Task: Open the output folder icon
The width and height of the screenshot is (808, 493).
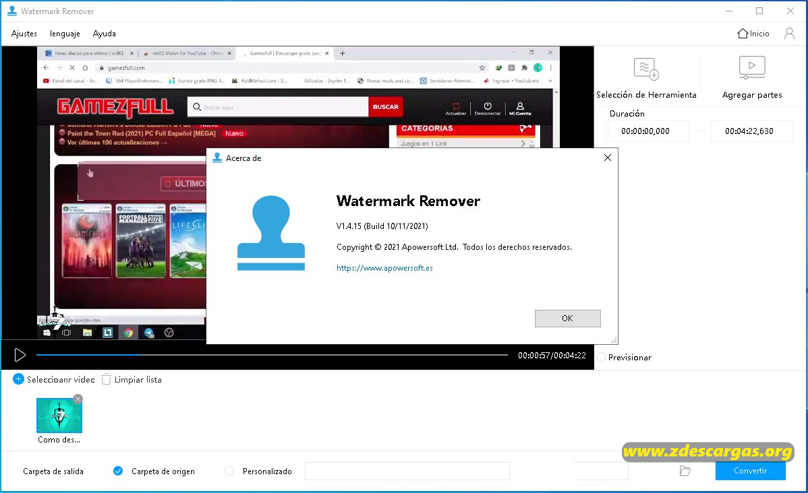Action: pyautogui.click(x=685, y=471)
